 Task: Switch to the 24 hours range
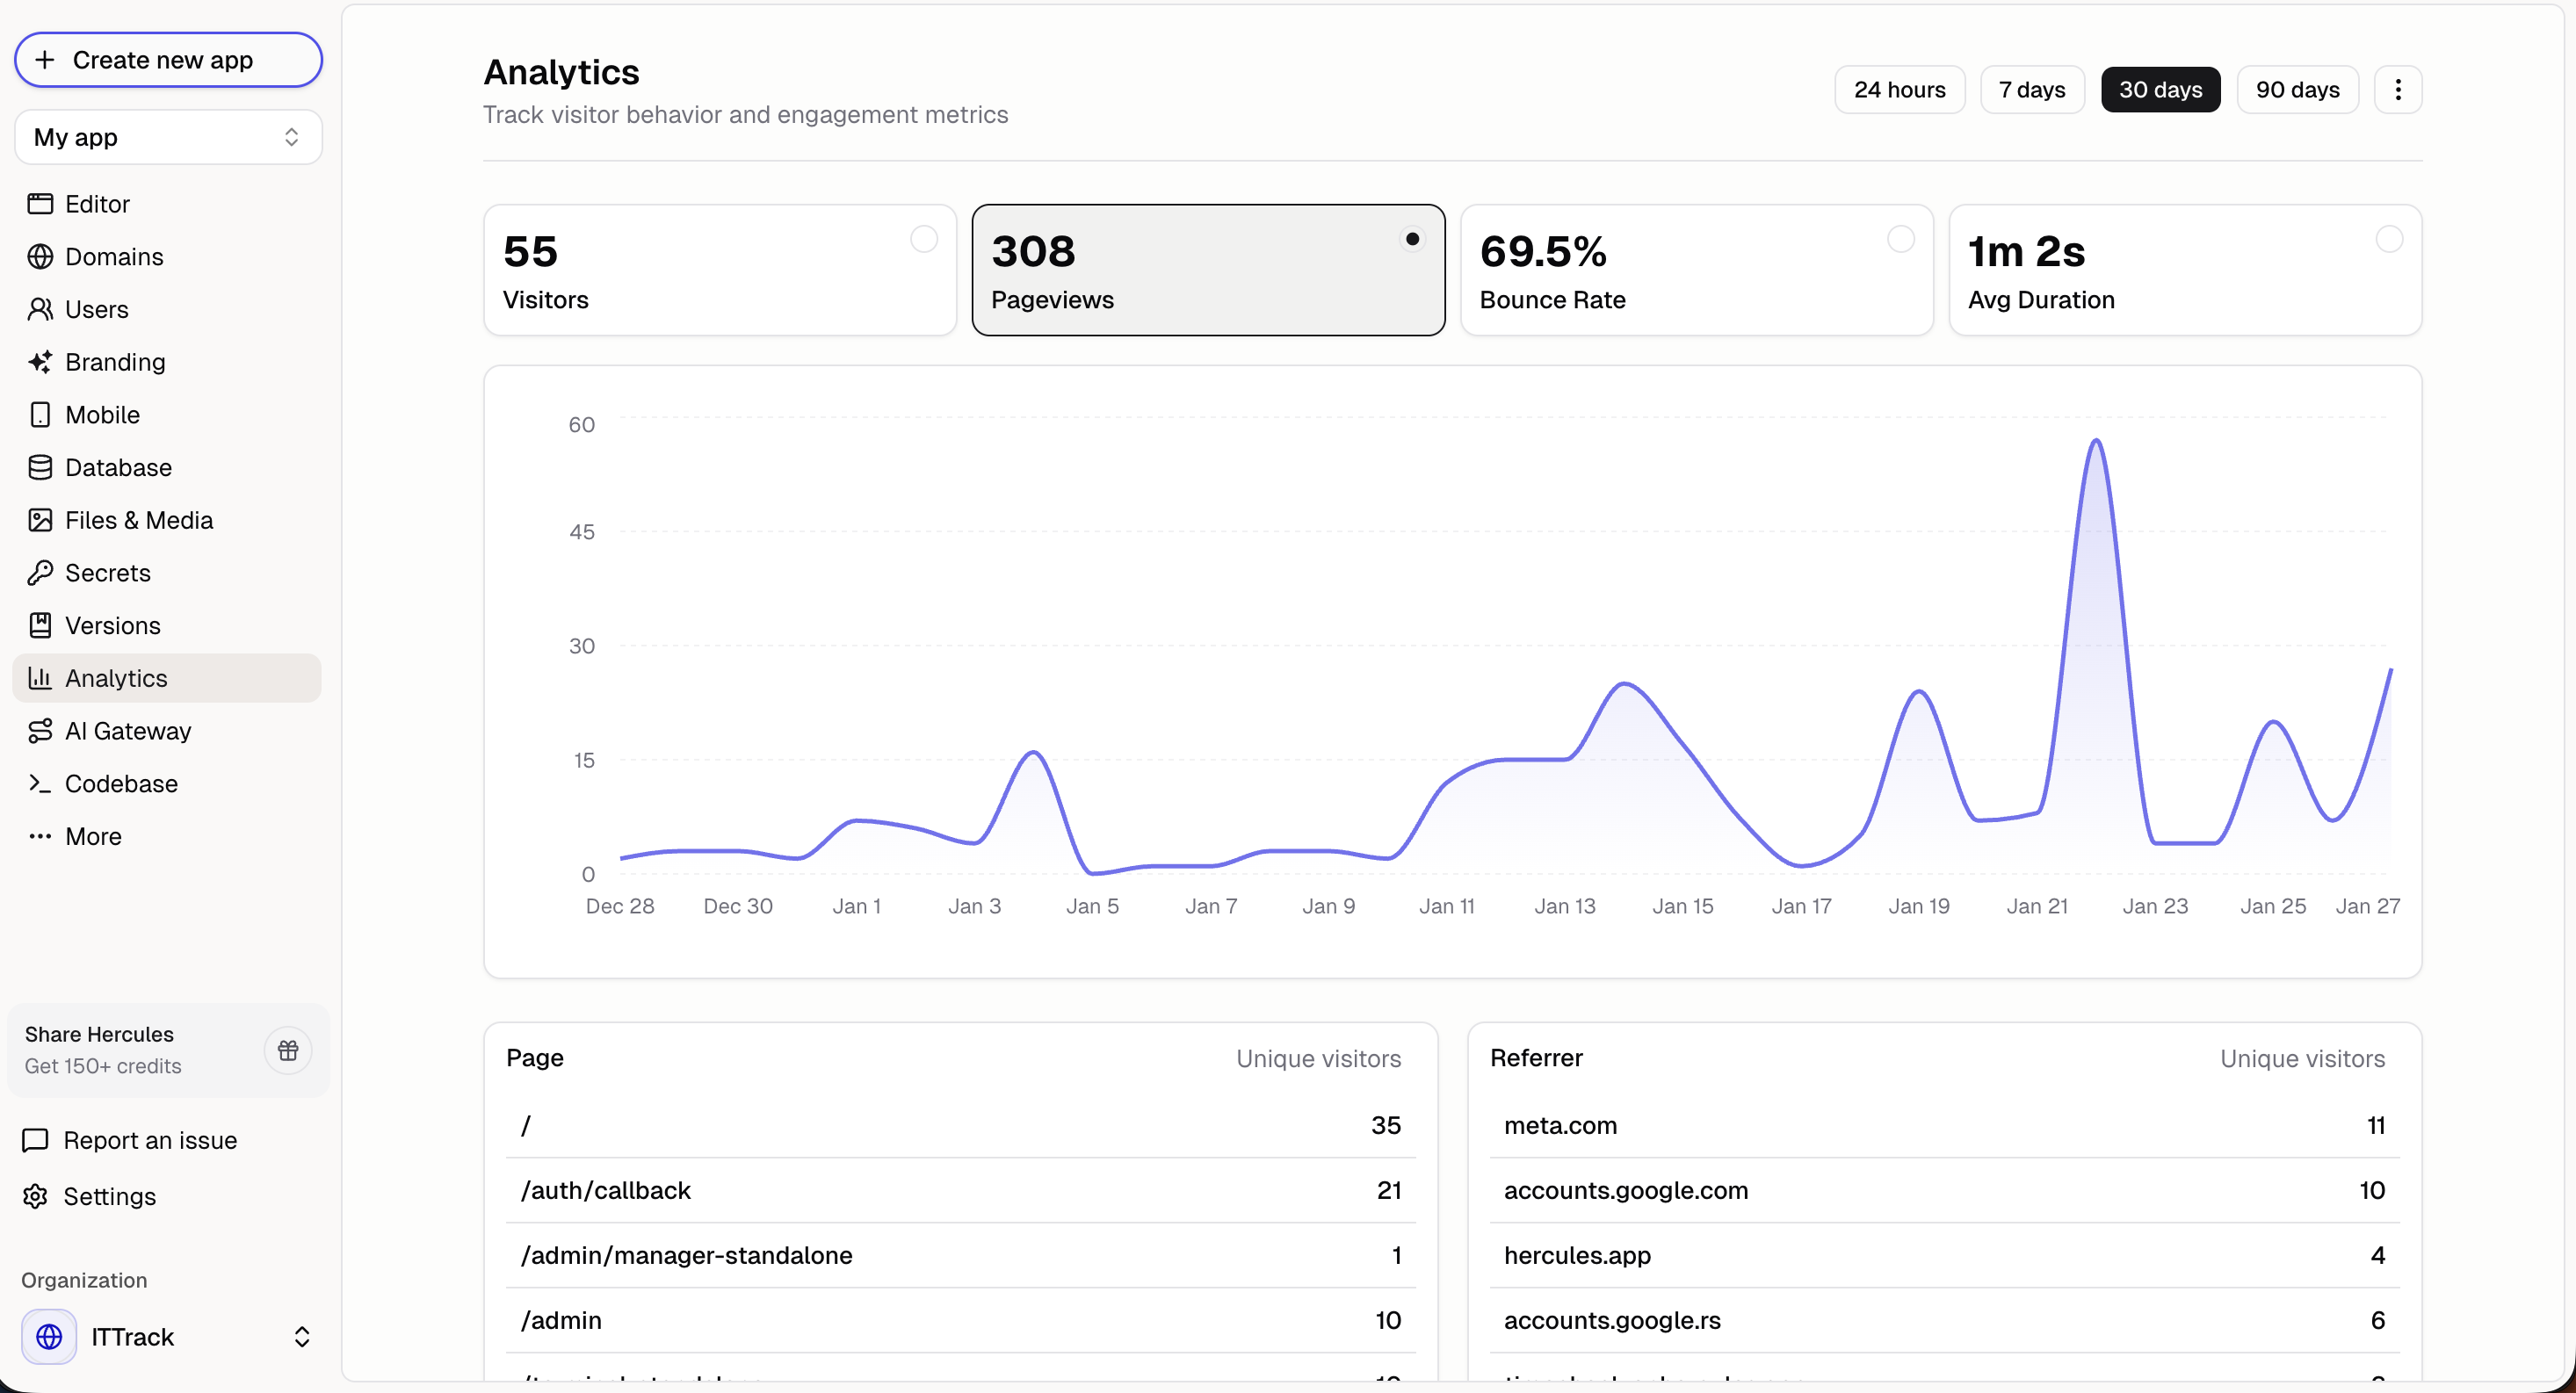pos(1899,90)
